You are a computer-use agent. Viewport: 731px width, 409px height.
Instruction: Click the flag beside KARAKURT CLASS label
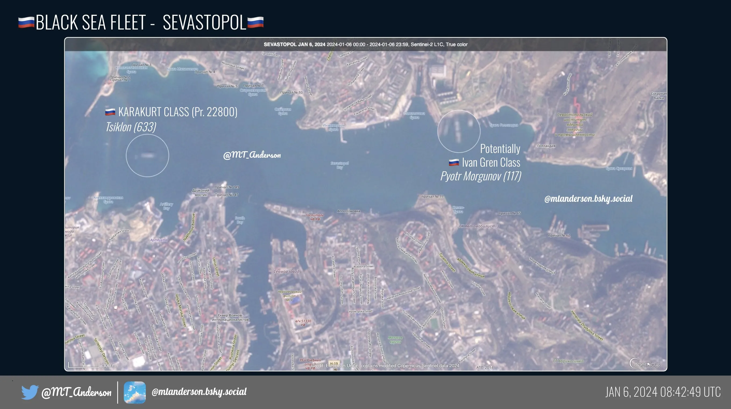(x=110, y=112)
